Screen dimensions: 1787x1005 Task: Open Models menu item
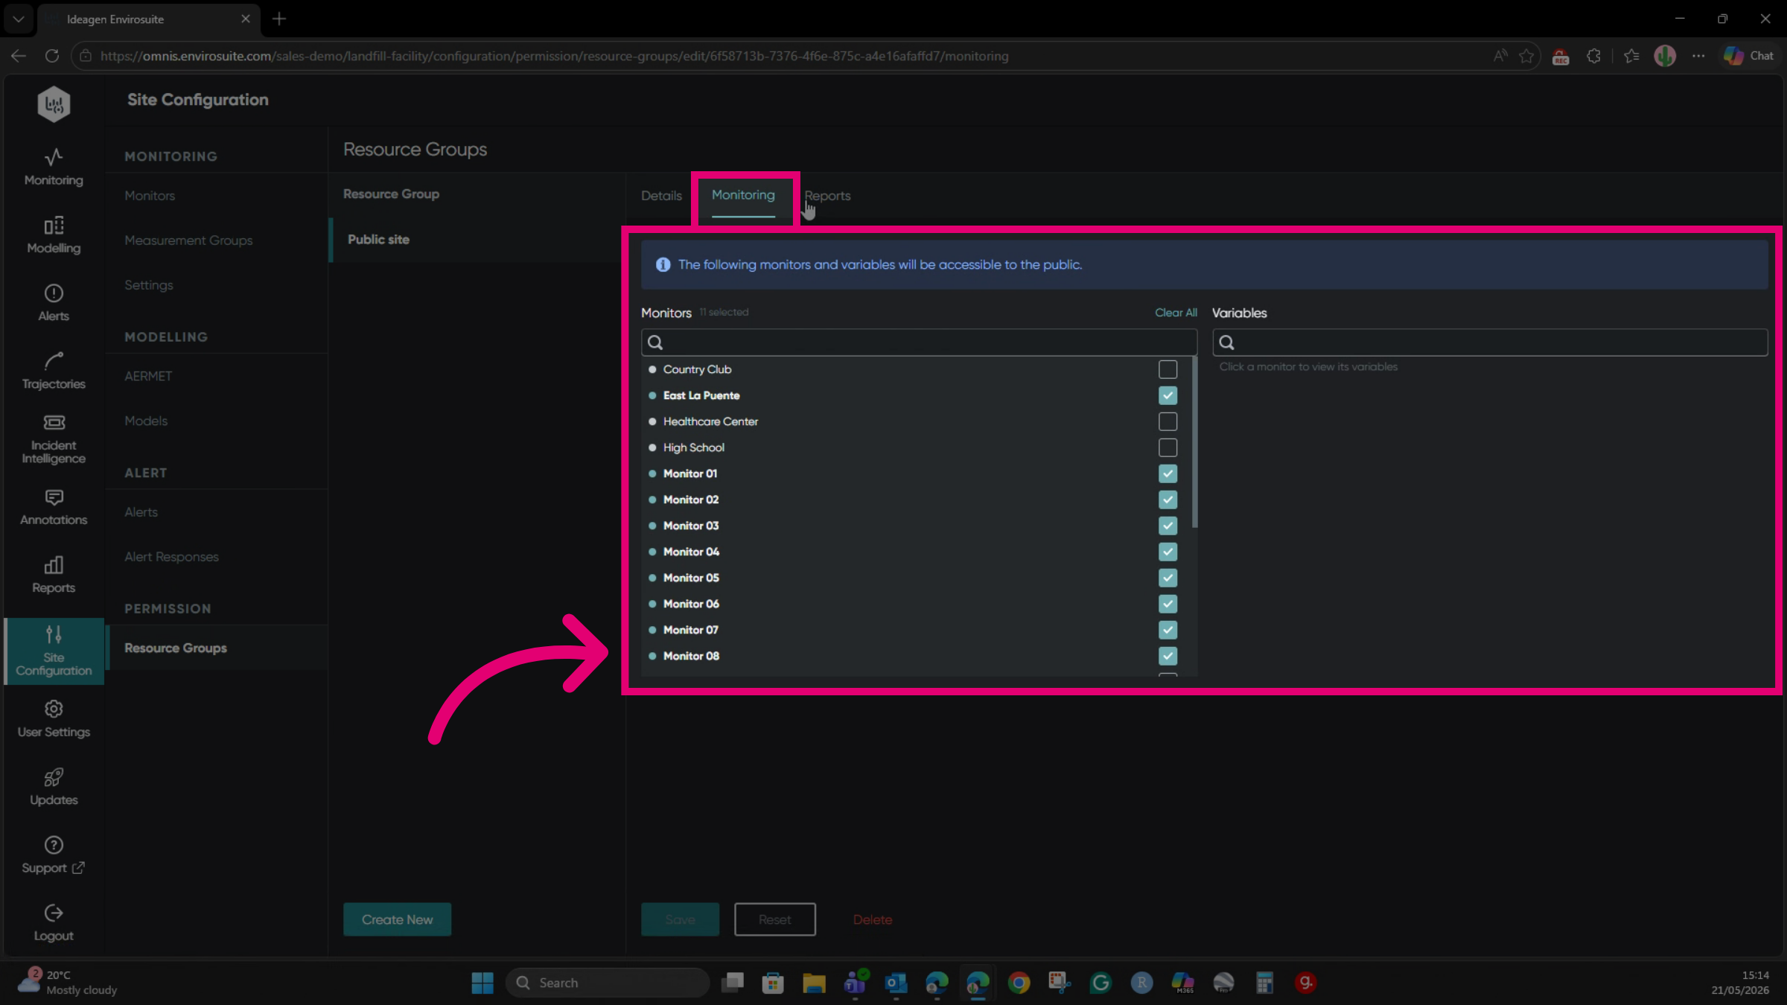(146, 421)
